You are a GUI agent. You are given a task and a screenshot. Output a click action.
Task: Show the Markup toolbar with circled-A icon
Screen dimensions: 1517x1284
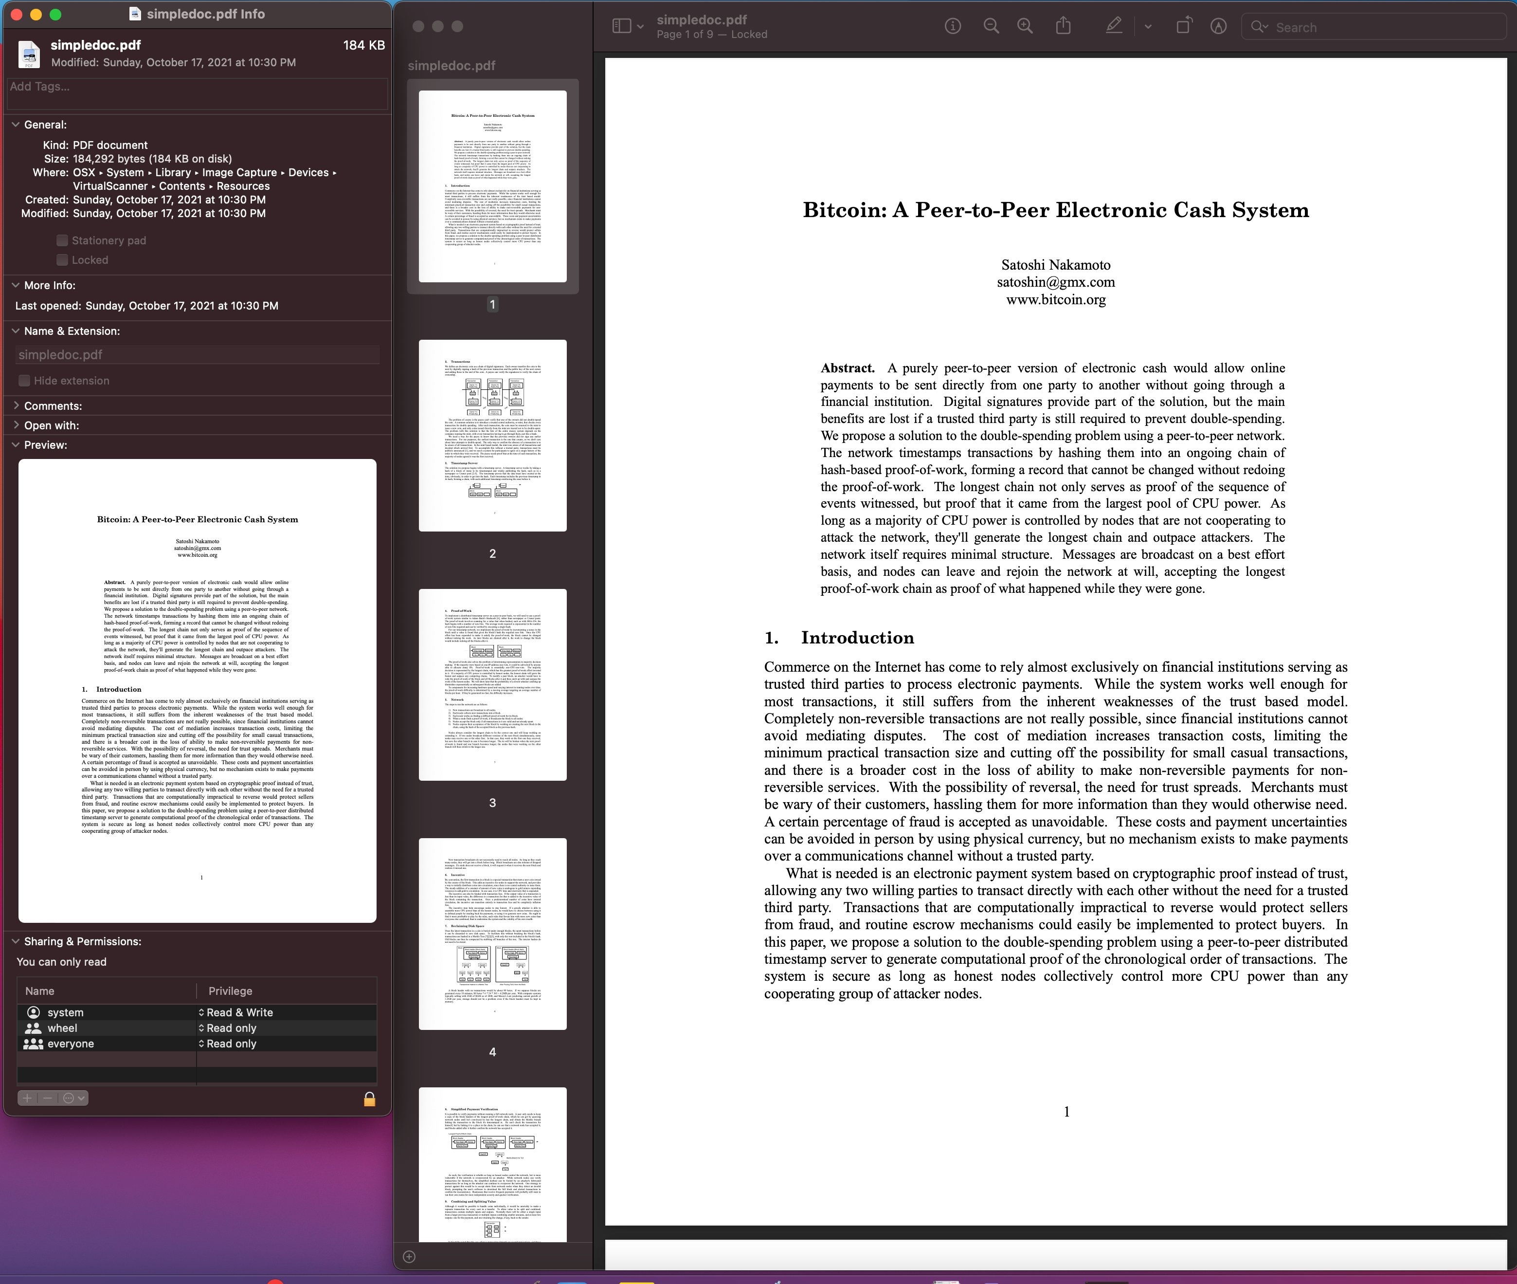point(1218,27)
